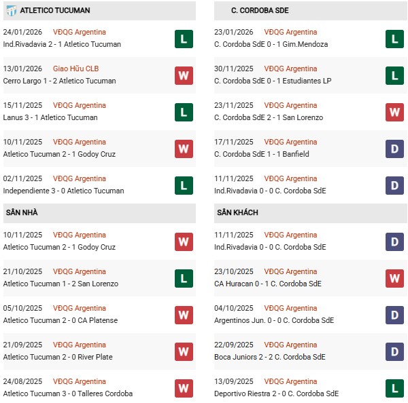Open the ATLETICO TUCUMAN section header

pyautogui.click(x=55, y=11)
